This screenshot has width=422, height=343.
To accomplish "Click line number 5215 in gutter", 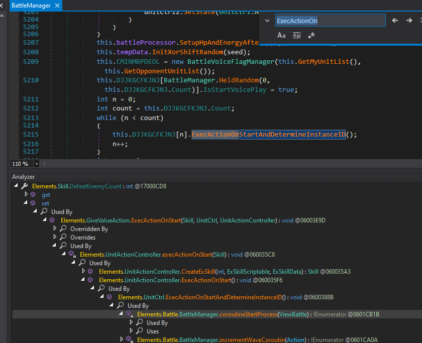I will [31, 134].
